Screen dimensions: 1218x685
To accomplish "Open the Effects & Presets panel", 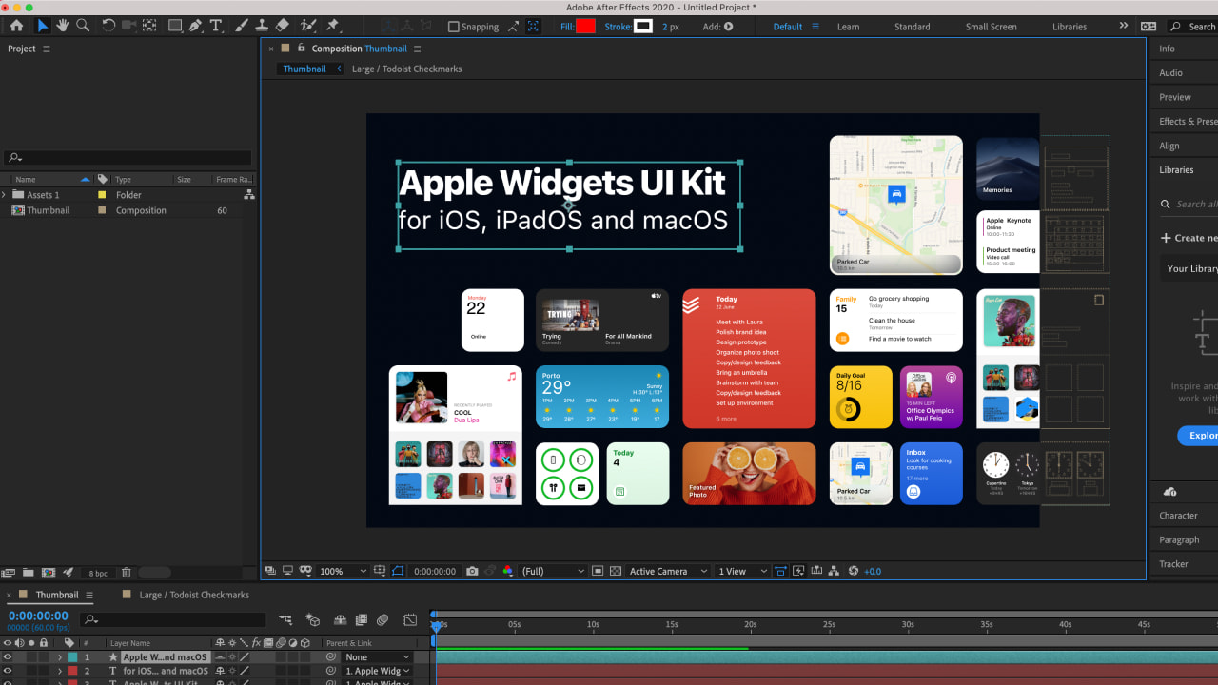I will coord(1188,122).
